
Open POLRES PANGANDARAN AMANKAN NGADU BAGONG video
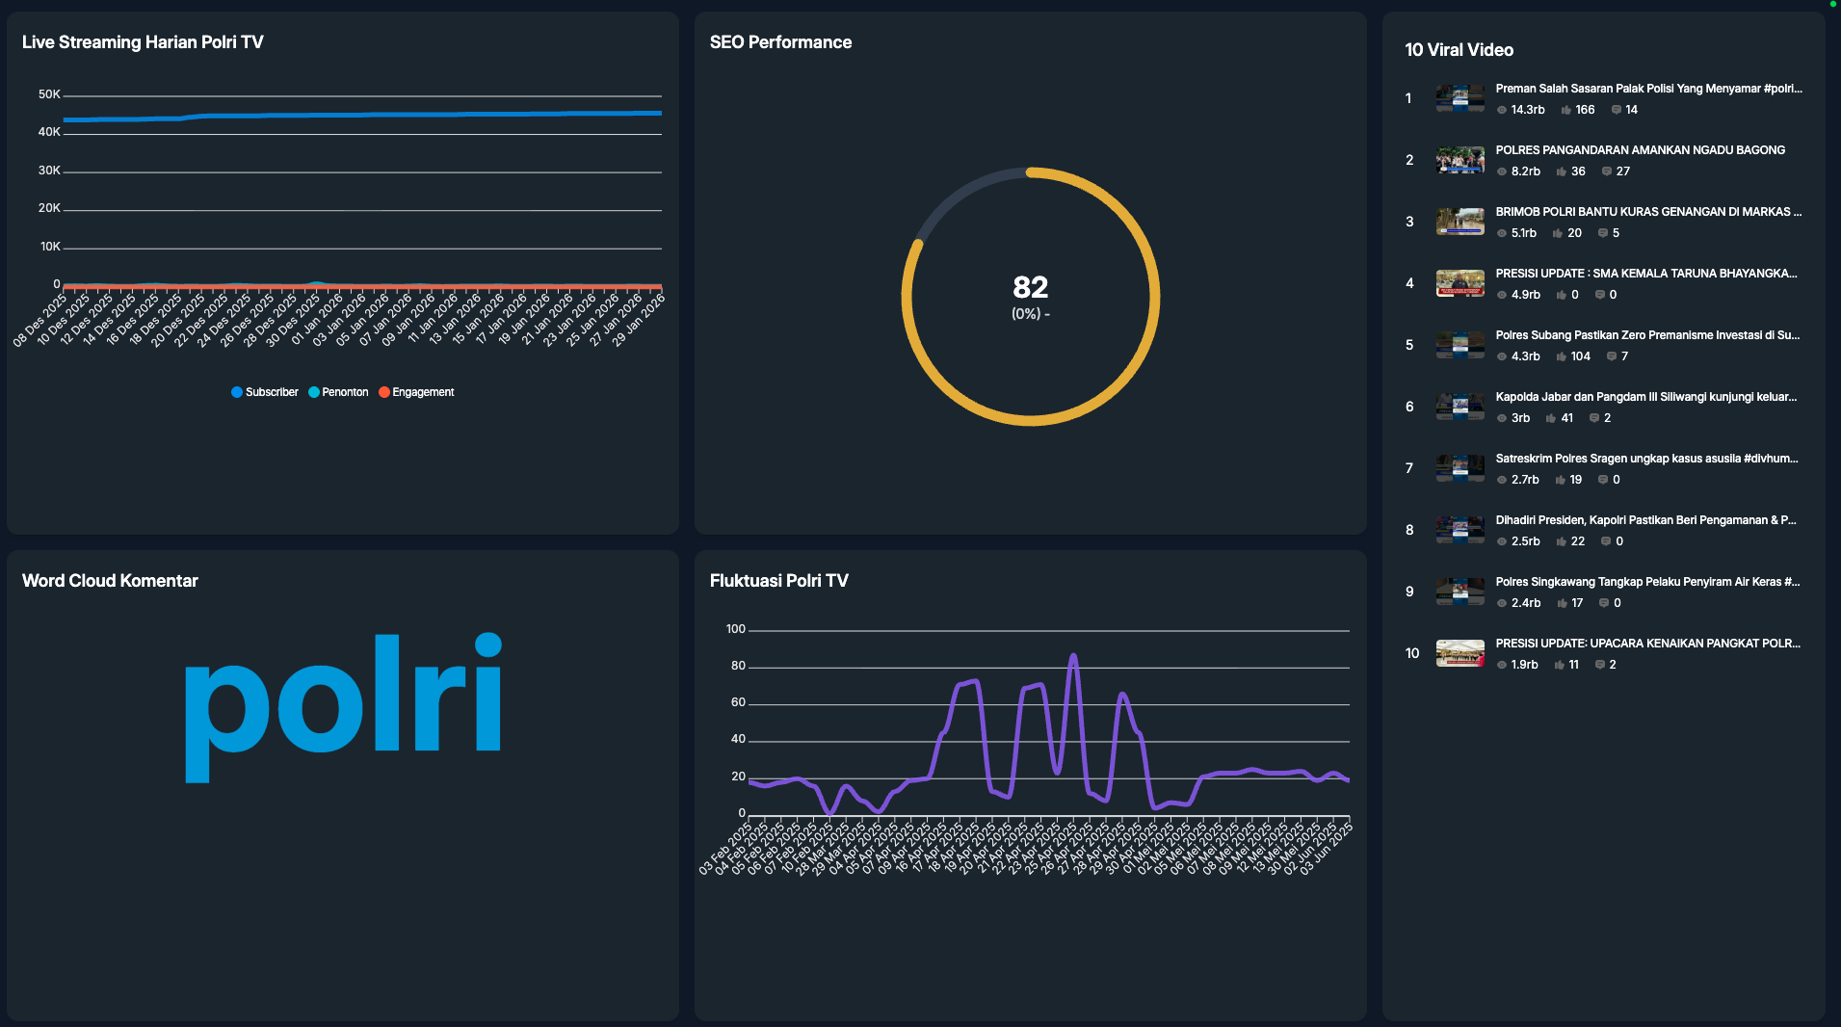[x=1640, y=149]
